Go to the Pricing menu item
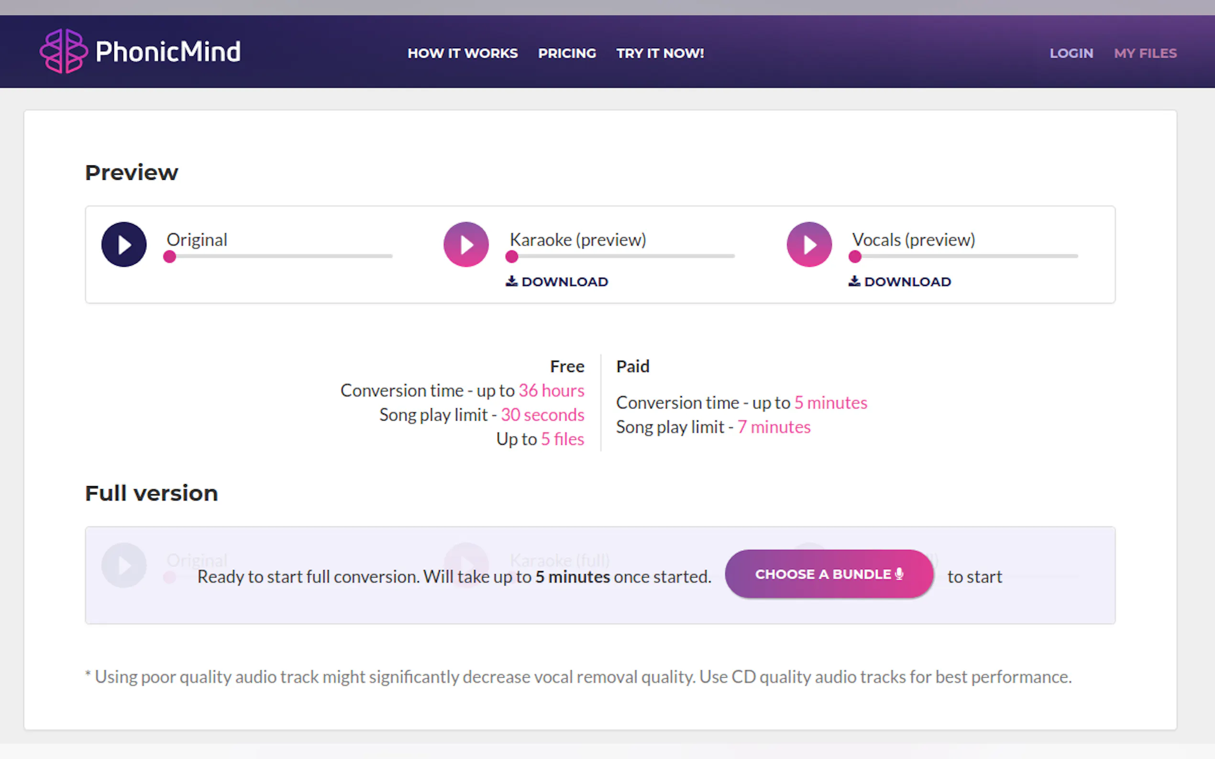Screen dimensions: 1215x759 pos(566,53)
